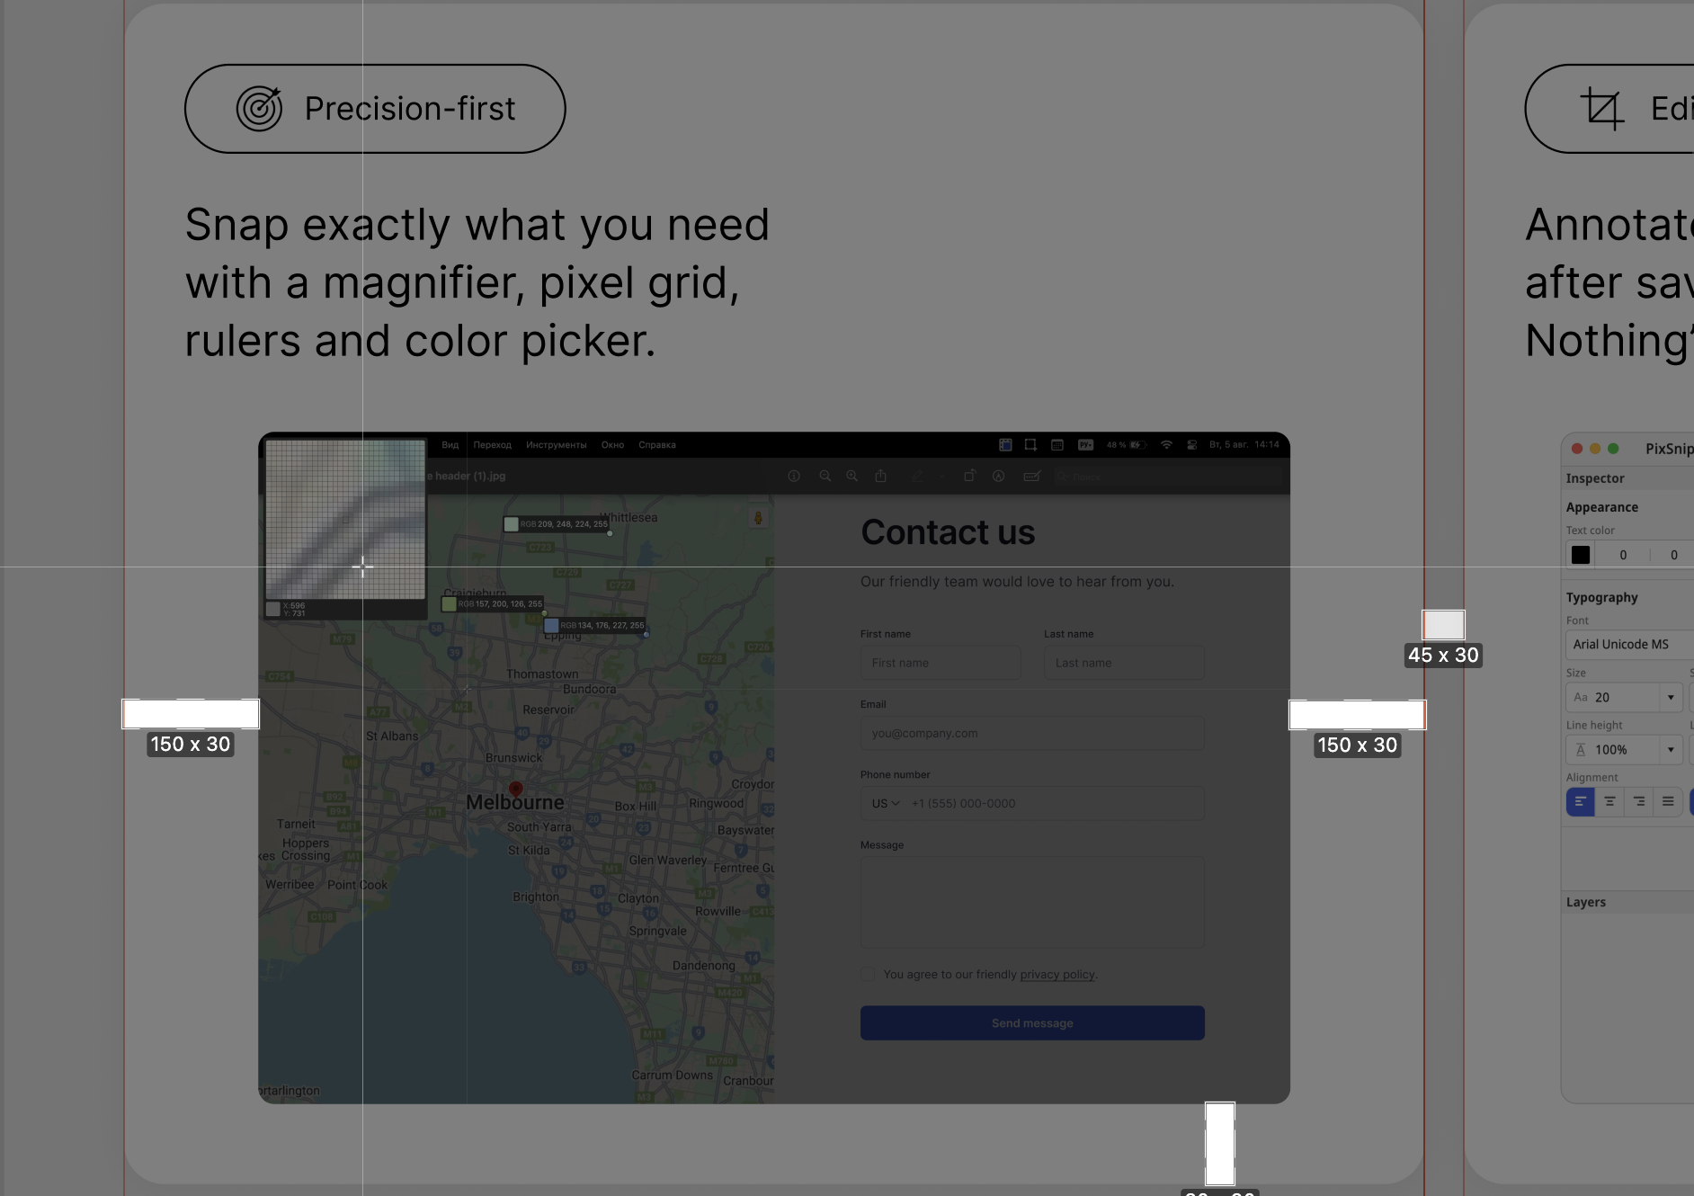Select center text alignment in Inspector
This screenshot has height=1196, width=1694.
[x=1609, y=801]
